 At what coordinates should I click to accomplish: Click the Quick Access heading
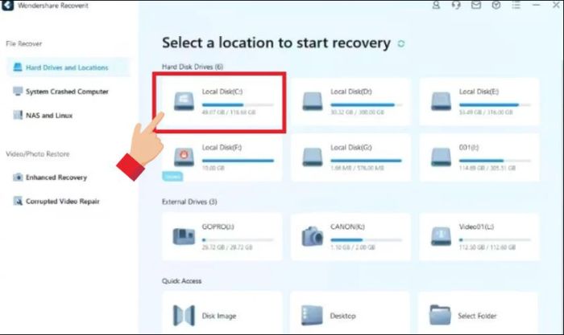pos(181,281)
